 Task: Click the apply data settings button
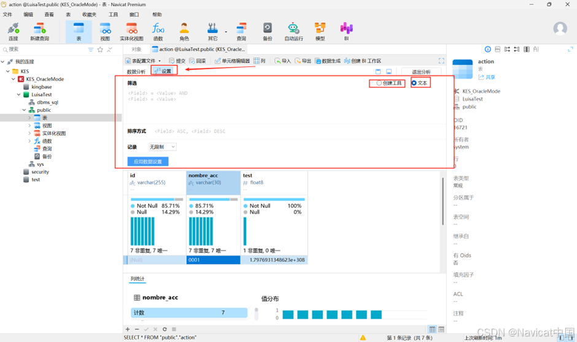point(148,161)
